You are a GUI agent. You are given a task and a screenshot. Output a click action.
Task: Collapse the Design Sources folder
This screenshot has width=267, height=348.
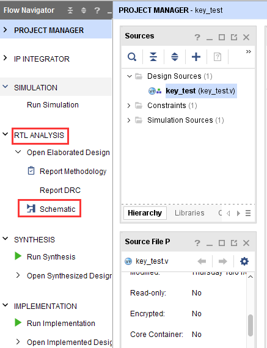(x=130, y=76)
